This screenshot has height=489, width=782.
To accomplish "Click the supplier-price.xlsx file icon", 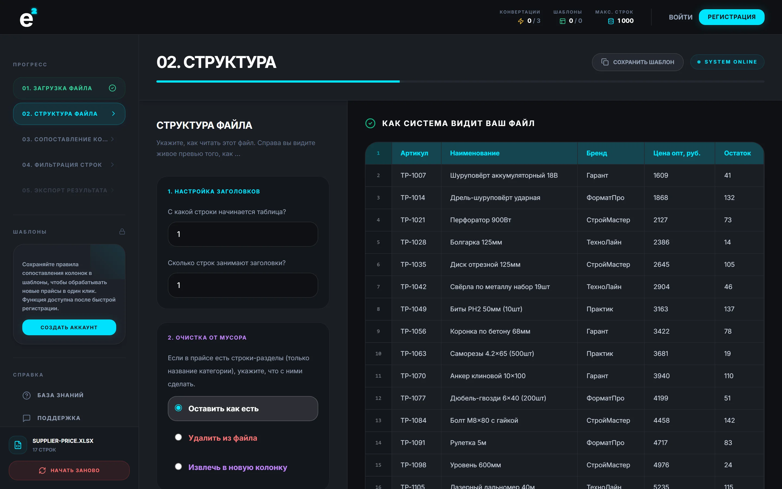I will click(x=18, y=445).
